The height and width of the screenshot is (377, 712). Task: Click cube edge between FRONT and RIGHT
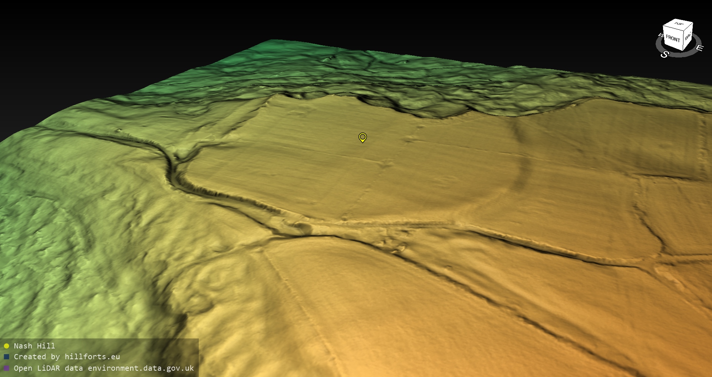point(683,40)
